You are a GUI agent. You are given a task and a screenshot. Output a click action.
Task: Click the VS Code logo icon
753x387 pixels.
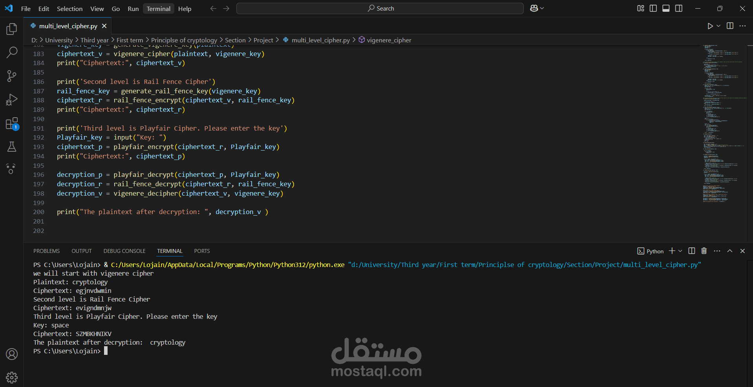click(9, 8)
